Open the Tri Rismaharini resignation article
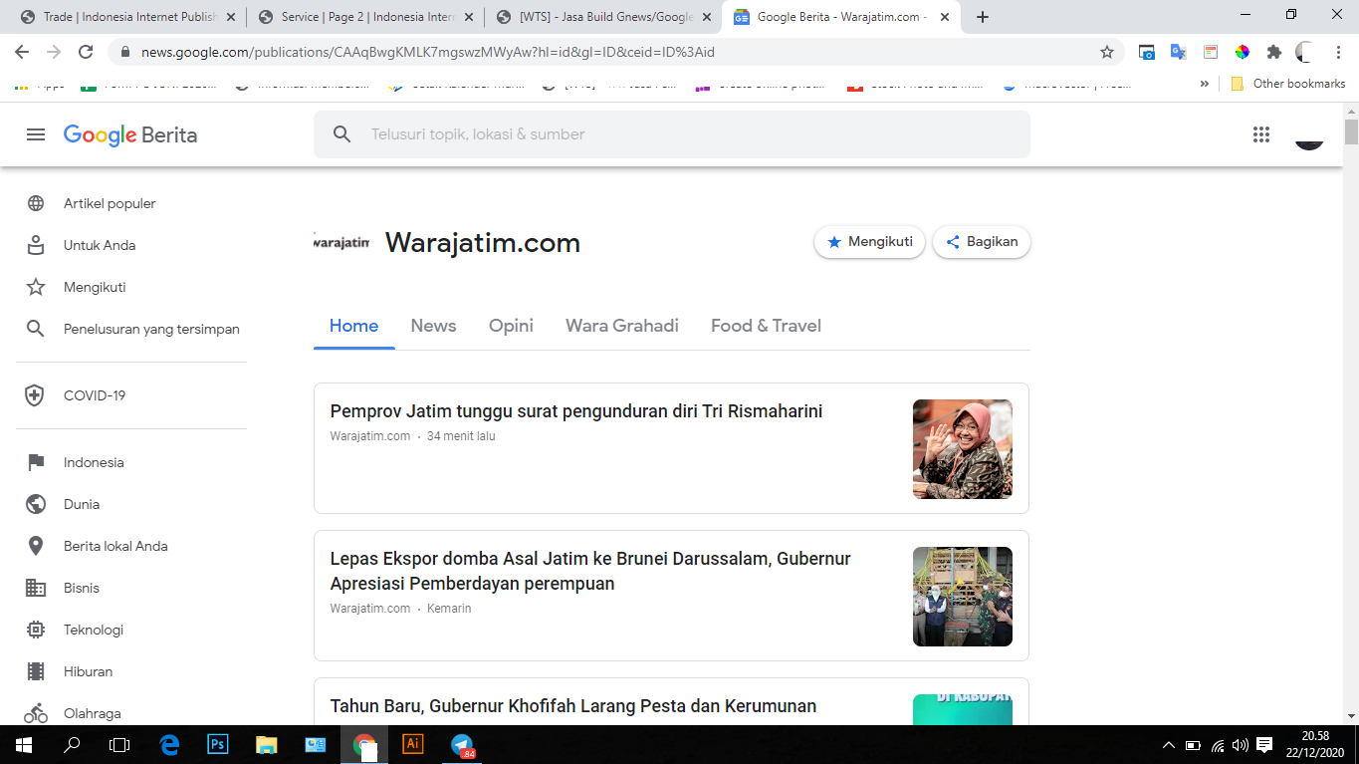This screenshot has height=764, width=1359. tap(575, 411)
